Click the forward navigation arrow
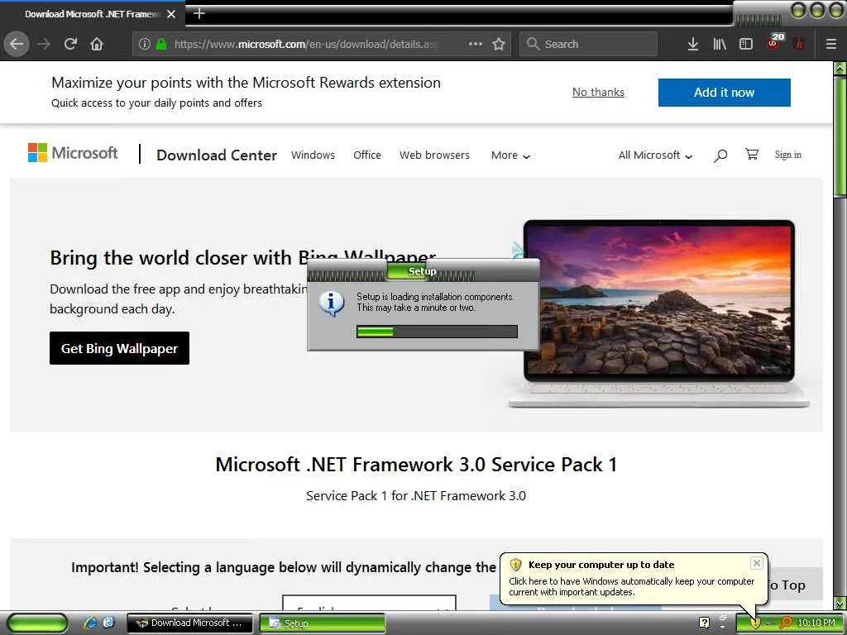Image resolution: width=847 pixels, height=635 pixels. point(44,44)
